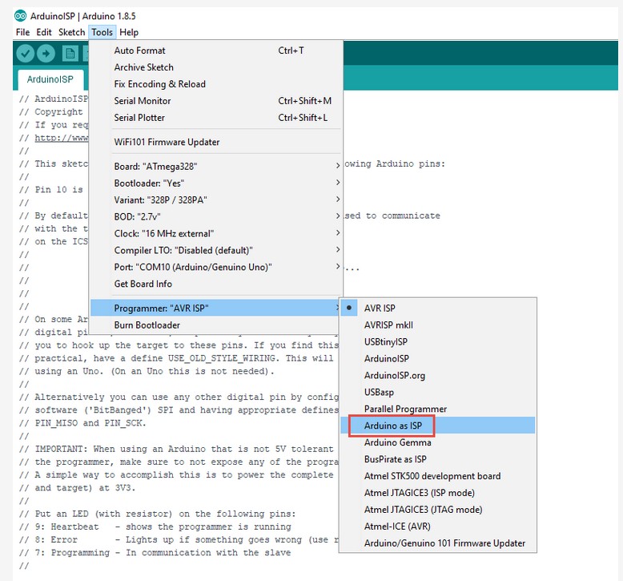Select the USBtinyISP programmer
623x581 pixels.
click(438, 341)
